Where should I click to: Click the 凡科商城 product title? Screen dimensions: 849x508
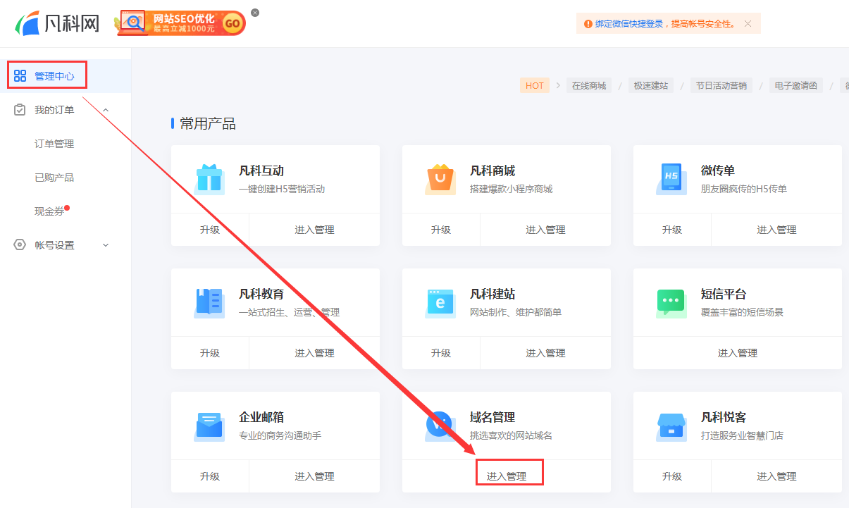click(492, 171)
